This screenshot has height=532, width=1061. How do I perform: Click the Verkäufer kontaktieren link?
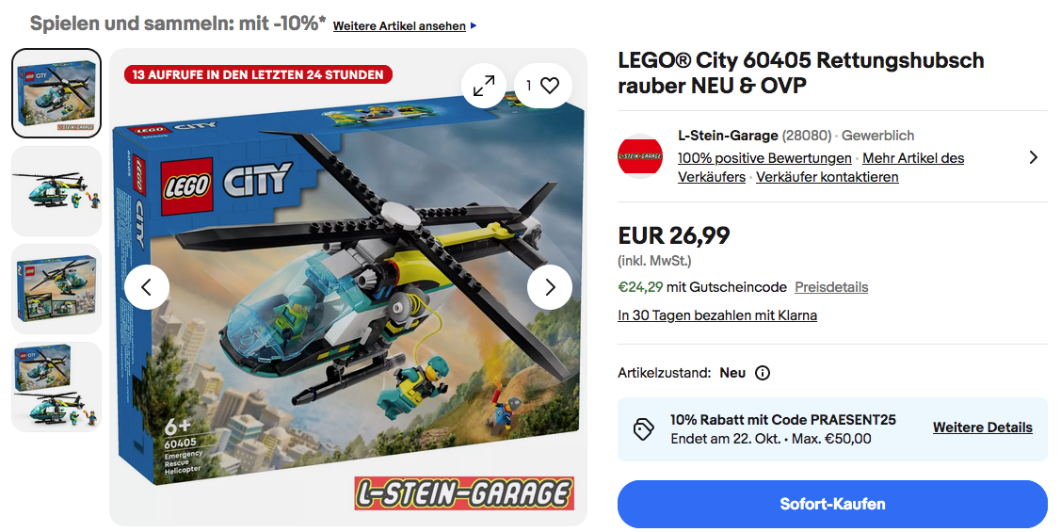coord(827,177)
